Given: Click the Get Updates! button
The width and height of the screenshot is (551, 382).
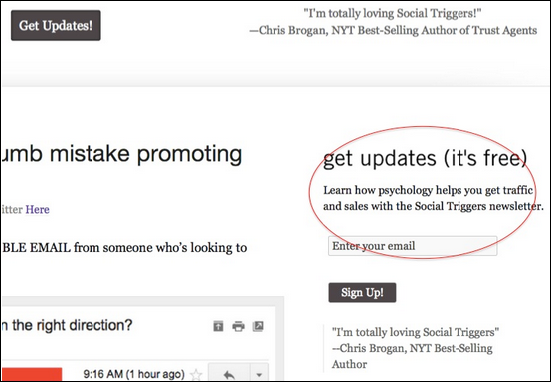Looking at the screenshot, I should tap(56, 25).
